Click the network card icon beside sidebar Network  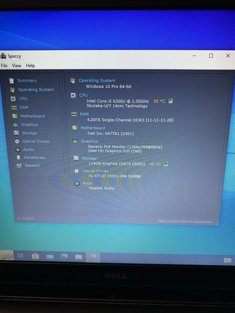(19, 166)
